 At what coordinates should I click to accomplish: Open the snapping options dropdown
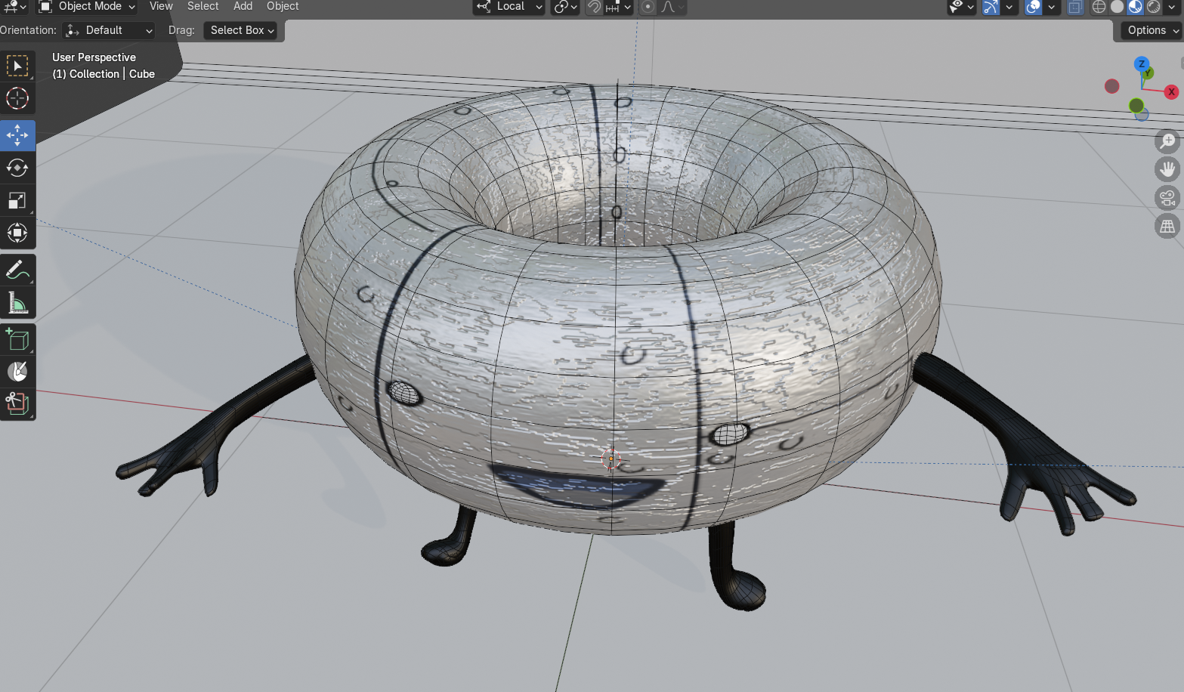point(619,7)
